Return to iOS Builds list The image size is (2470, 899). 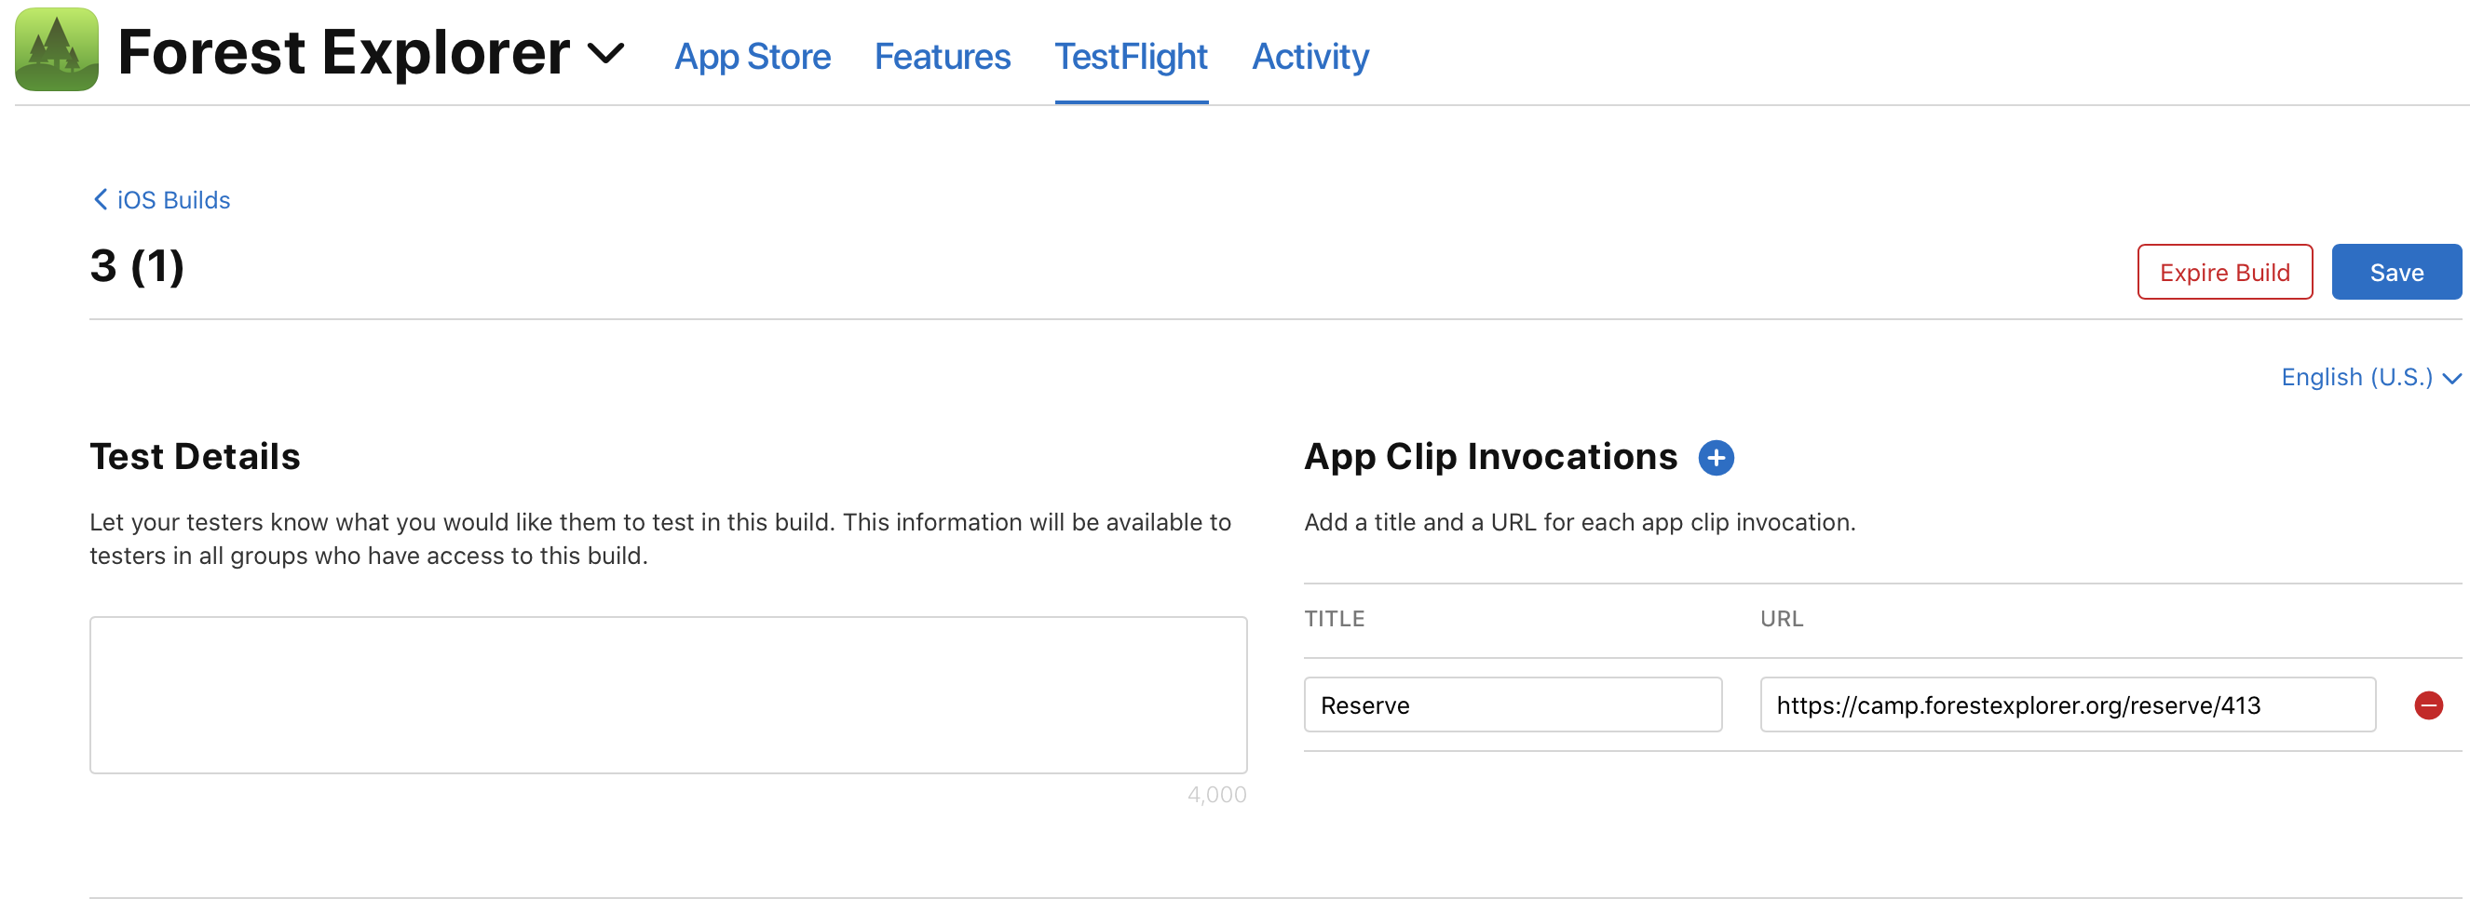click(172, 199)
